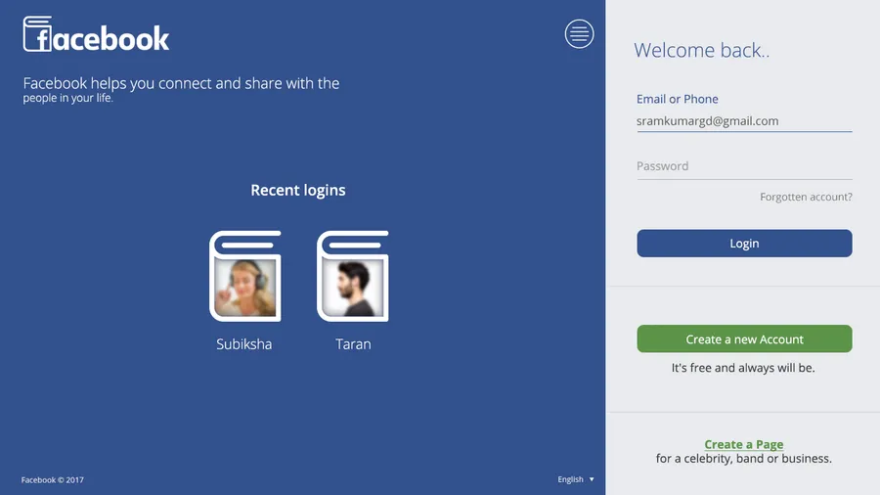
Task: Click the Taran name label
Action: pyautogui.click(x=353, y=344)
